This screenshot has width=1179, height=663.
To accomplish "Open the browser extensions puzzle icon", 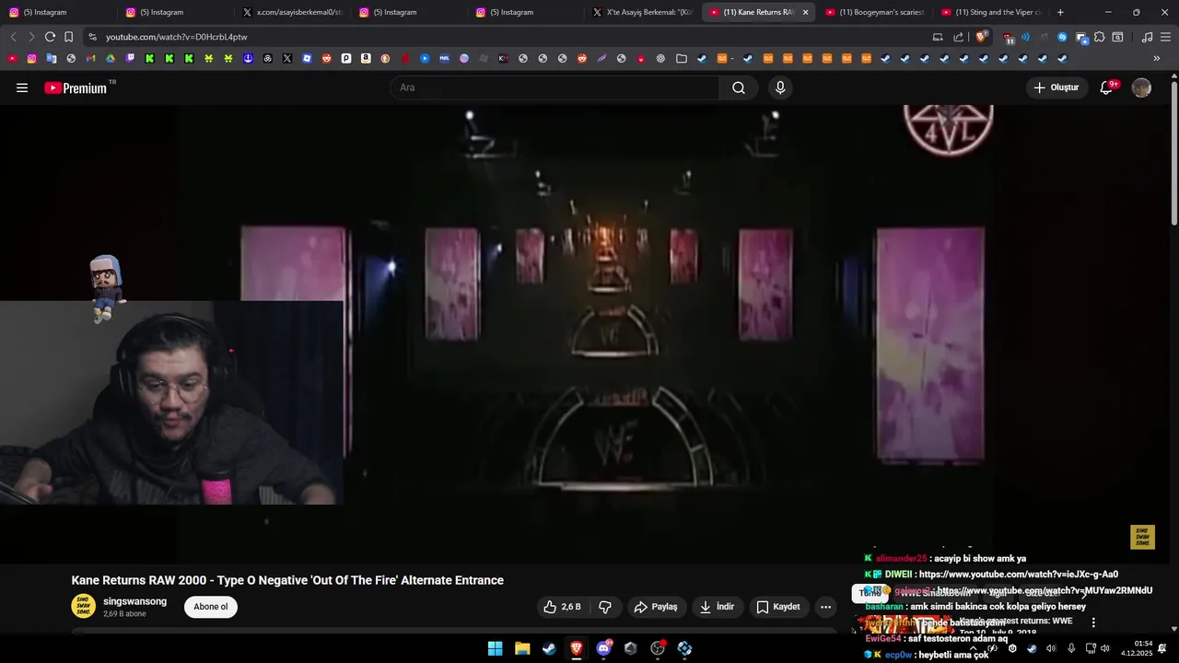I will [1099, 37].
